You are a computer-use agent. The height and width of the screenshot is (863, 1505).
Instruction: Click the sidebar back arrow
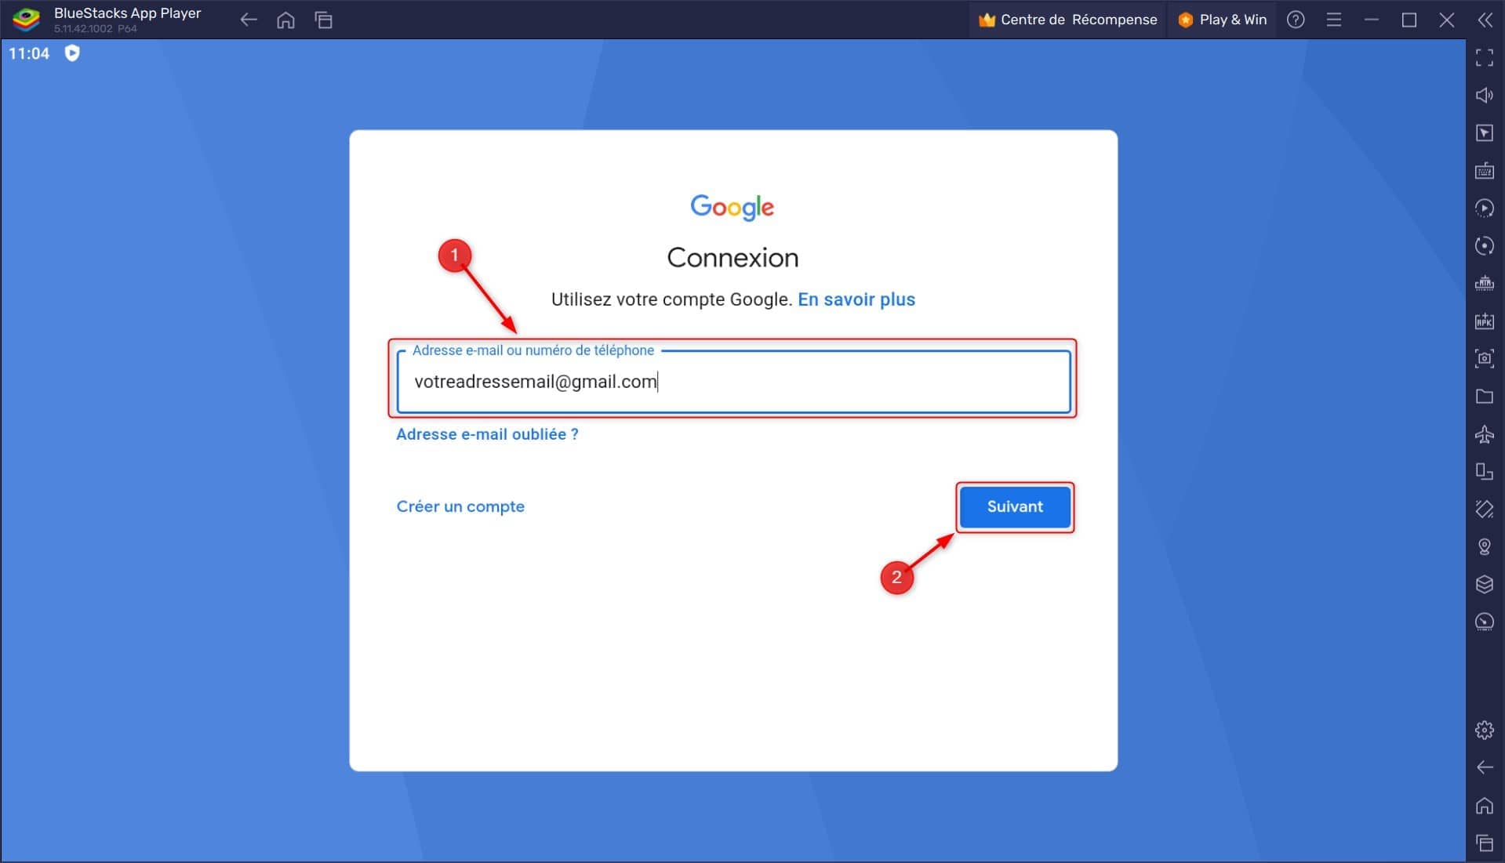[x=1485, y=767]
